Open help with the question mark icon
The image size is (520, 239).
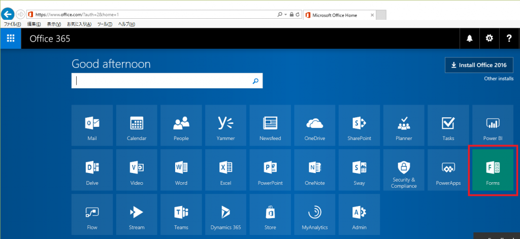coord(509,39)
